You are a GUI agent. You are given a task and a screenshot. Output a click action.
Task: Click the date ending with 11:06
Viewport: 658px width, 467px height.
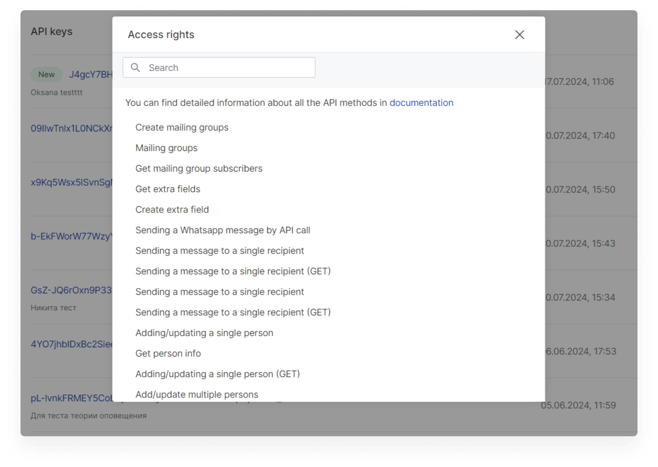point(580,82)
